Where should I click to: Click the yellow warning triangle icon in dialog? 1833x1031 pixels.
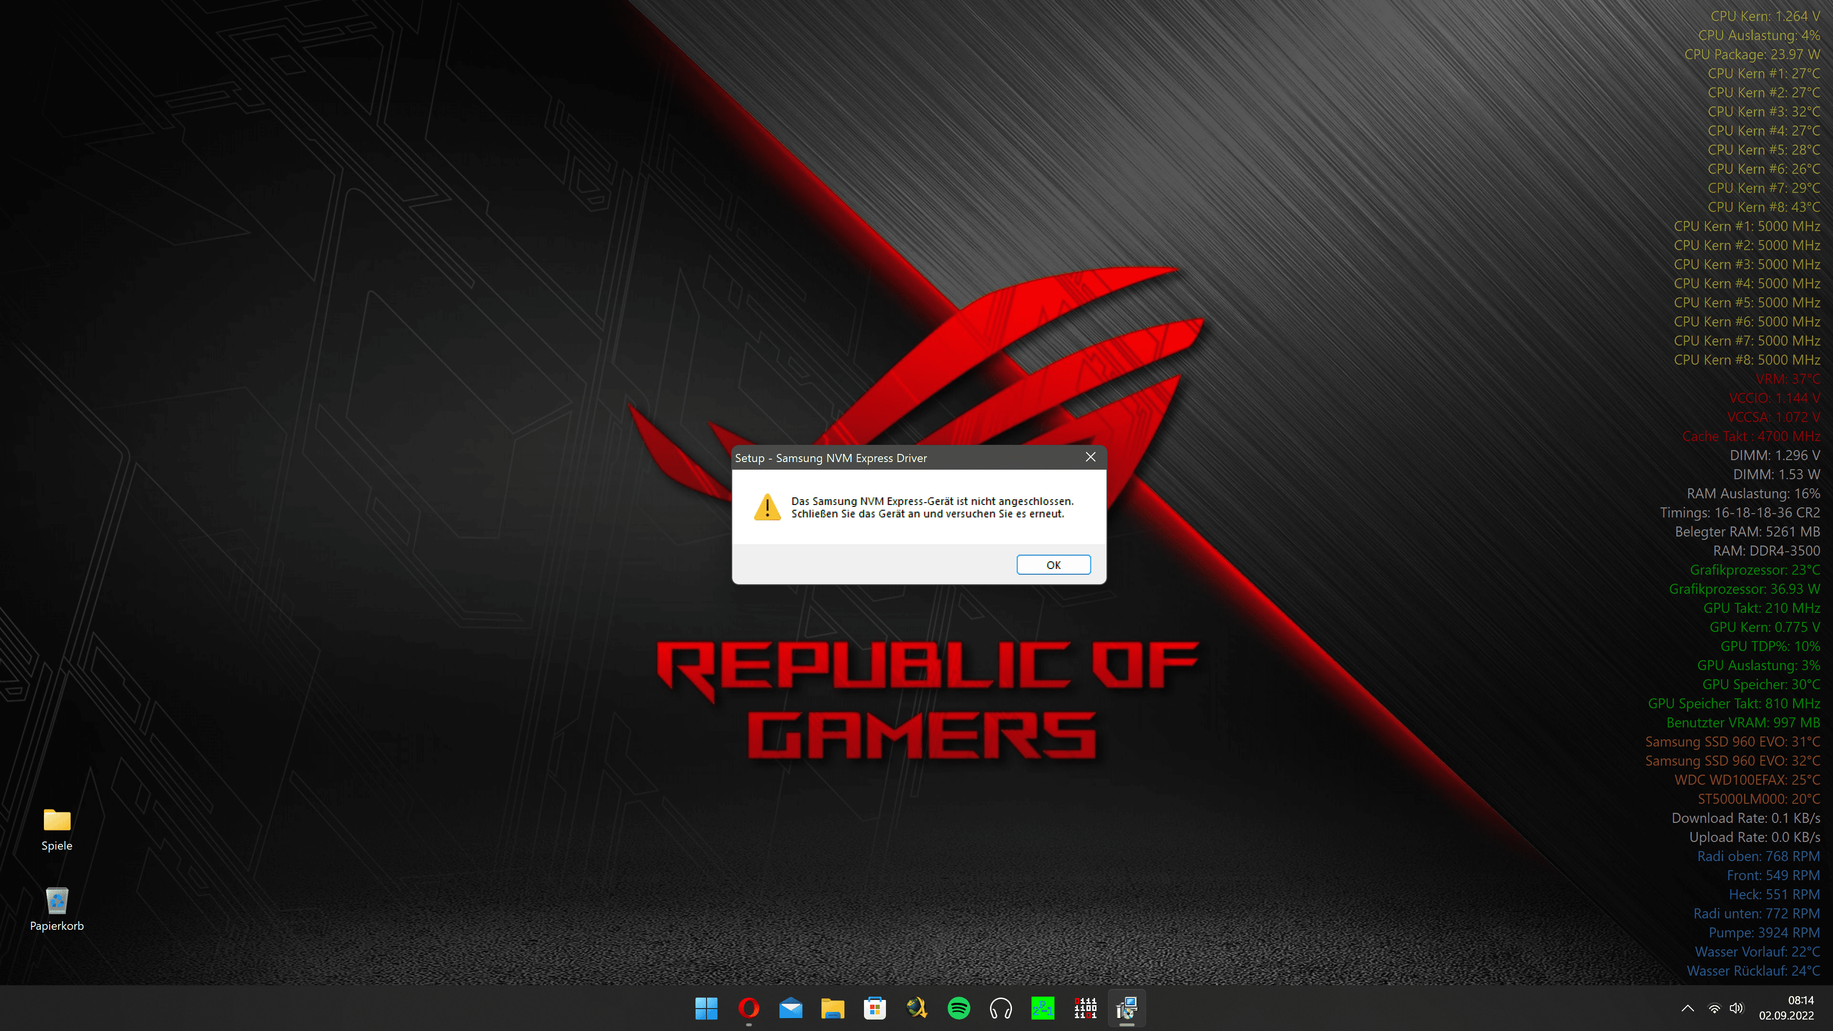point(767,506)
